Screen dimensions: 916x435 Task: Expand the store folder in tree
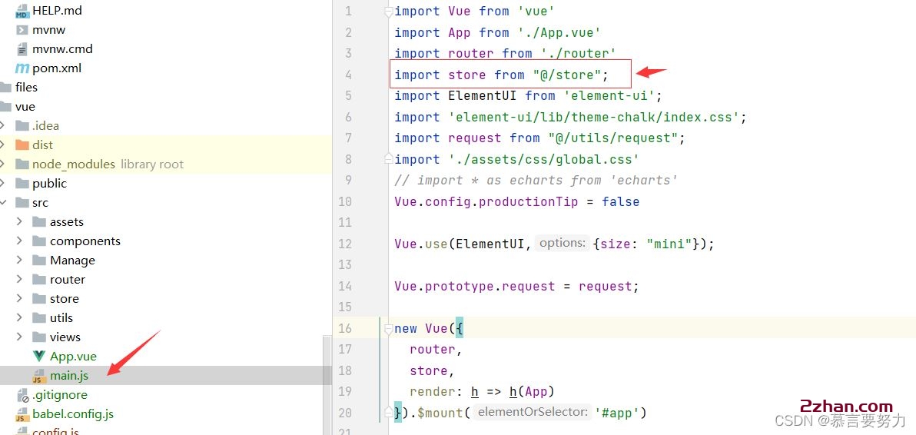point(19,299)
